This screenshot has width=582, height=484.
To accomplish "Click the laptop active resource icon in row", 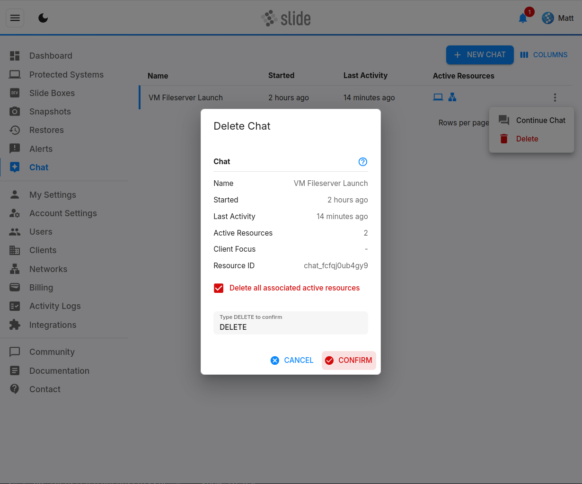I will (x=438, y=97).
